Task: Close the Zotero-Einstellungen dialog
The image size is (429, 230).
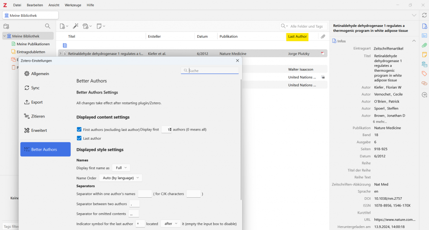Action: 238,60
